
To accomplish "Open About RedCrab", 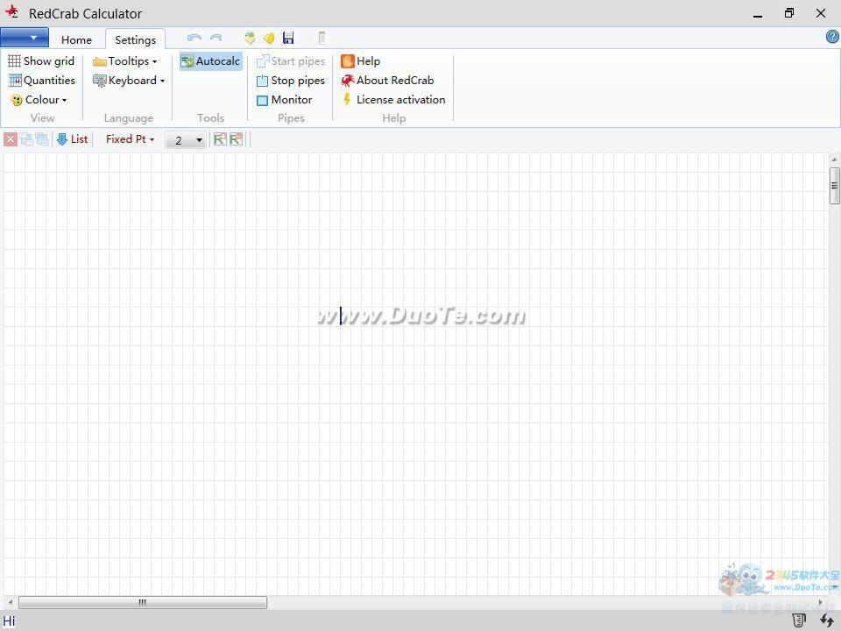I will 387,81.
